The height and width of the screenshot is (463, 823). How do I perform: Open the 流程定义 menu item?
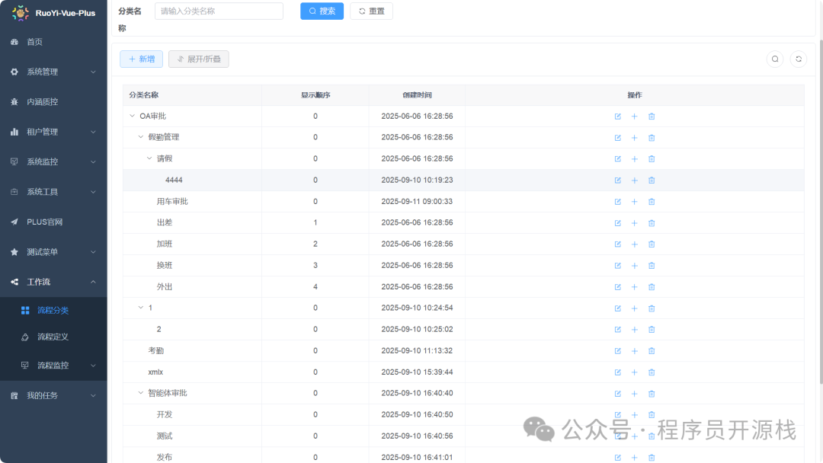(53, 337)
